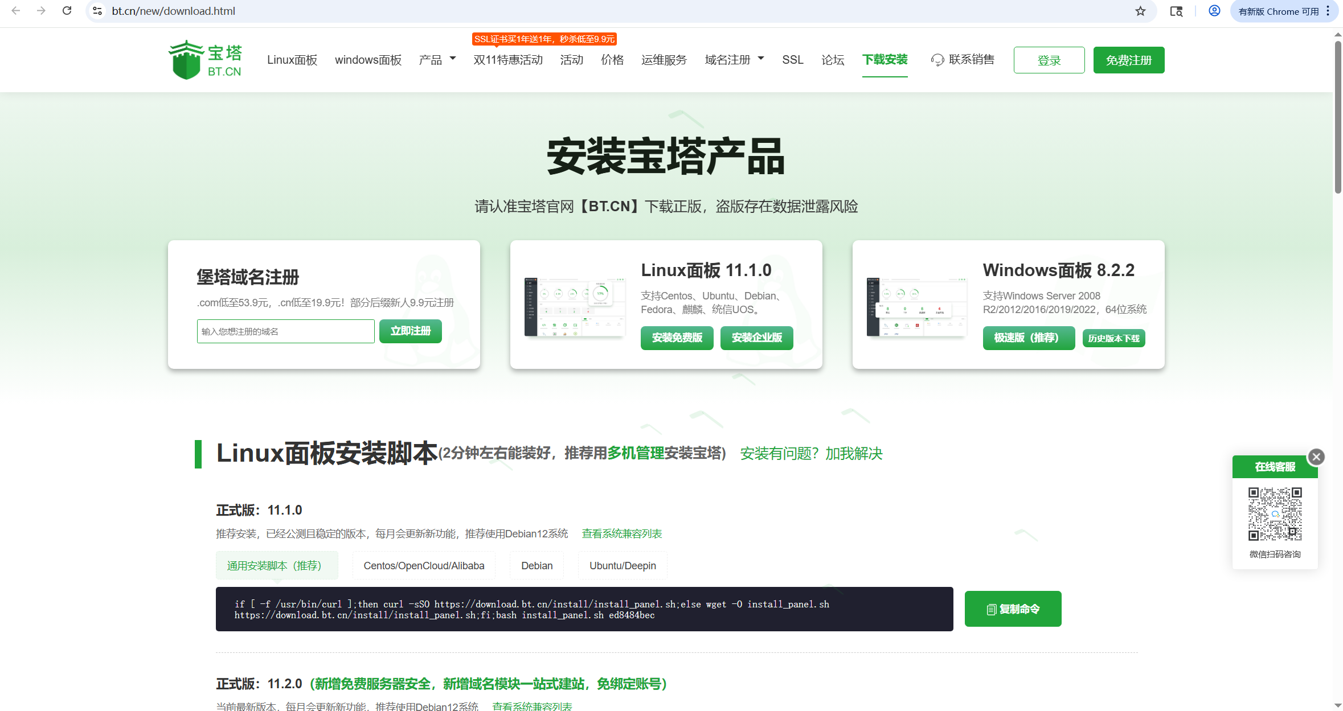The height and width of the screenshot is (711, 1343).
Task: Expand the 产品 dropdown menu
Action: [x=437, y=60]
